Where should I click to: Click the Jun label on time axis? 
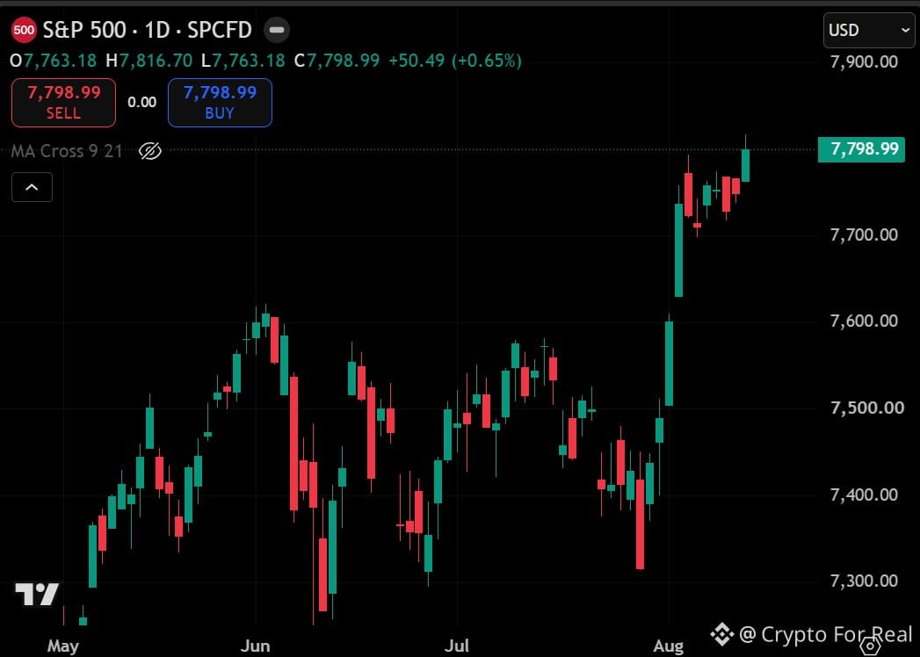(x=256, y=646)
